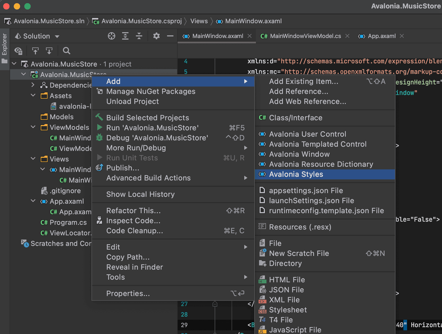Select Avalonia Styles from Add submenu
This screenshot has width=442, height=334.
[296, 174]
